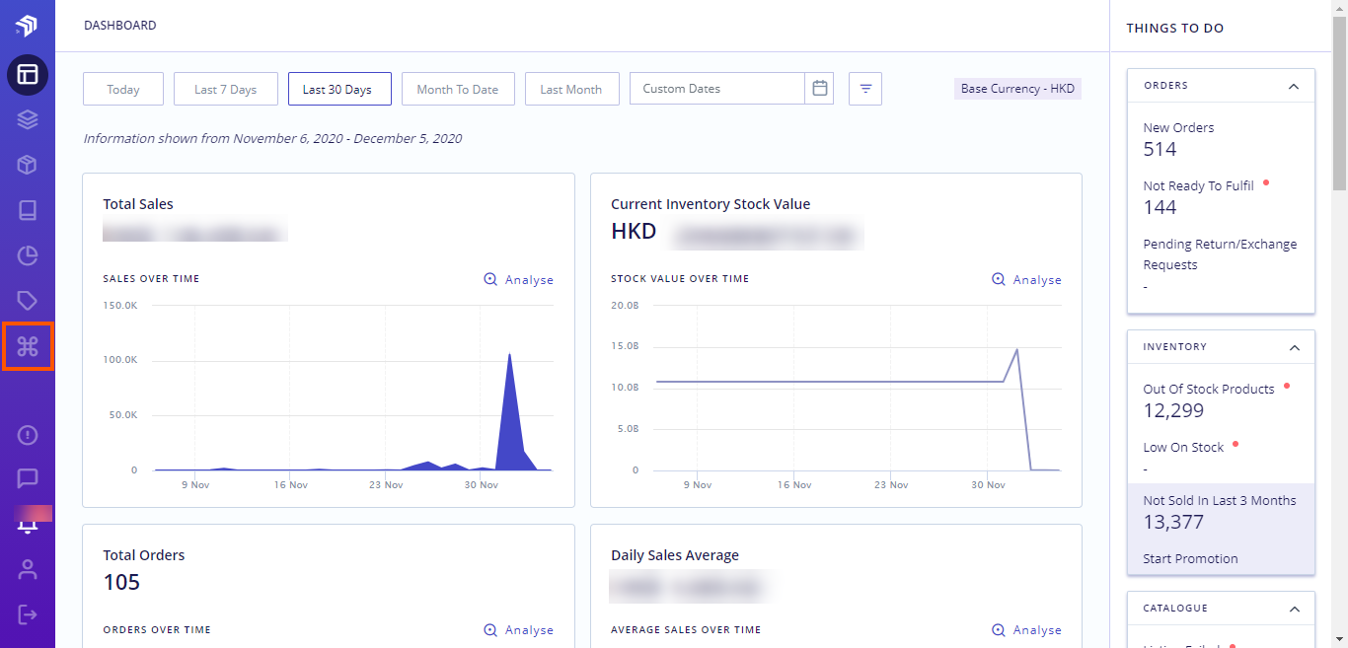Go to the pie chart sidebar icon

[x=28, y=255]
